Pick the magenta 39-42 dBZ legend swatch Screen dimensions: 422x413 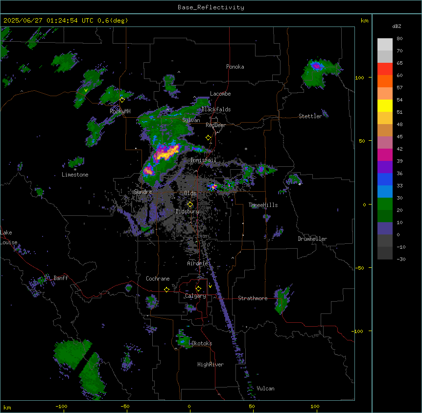385,155
